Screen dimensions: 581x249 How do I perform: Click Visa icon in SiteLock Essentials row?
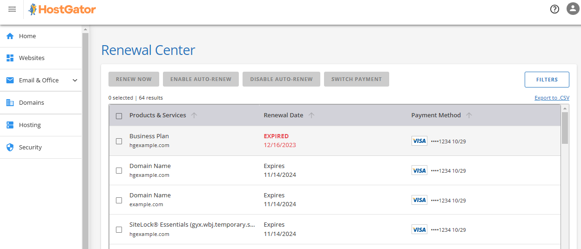419,229
